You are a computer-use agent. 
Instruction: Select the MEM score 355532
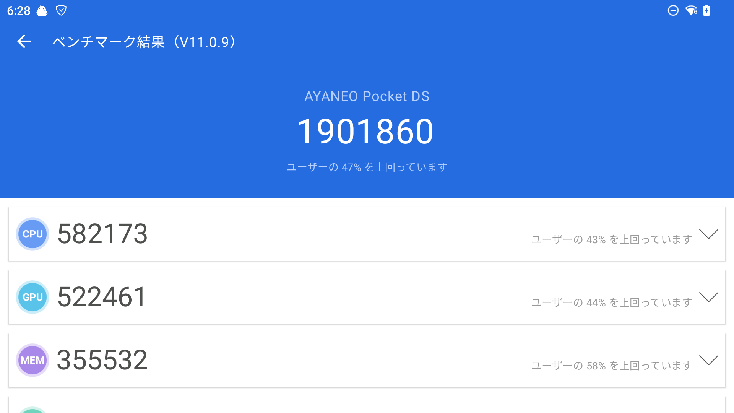coord(102,360)
